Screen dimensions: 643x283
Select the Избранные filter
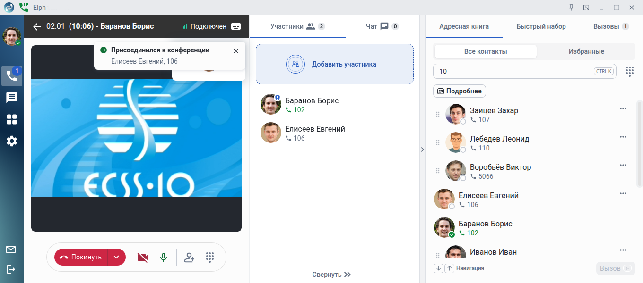[x=586, y=51]
